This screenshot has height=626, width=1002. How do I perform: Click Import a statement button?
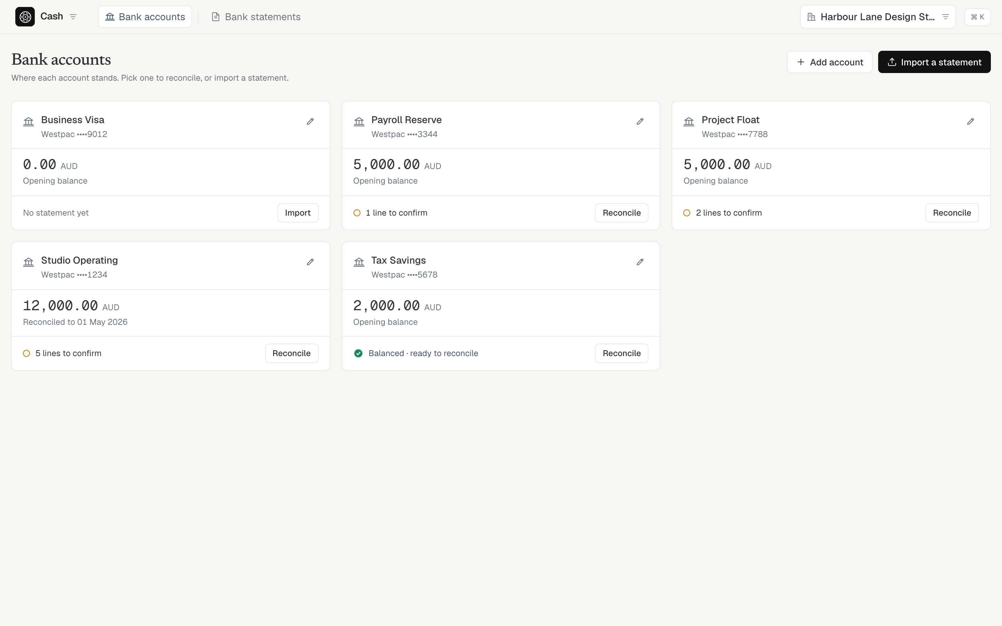point(934,62)
